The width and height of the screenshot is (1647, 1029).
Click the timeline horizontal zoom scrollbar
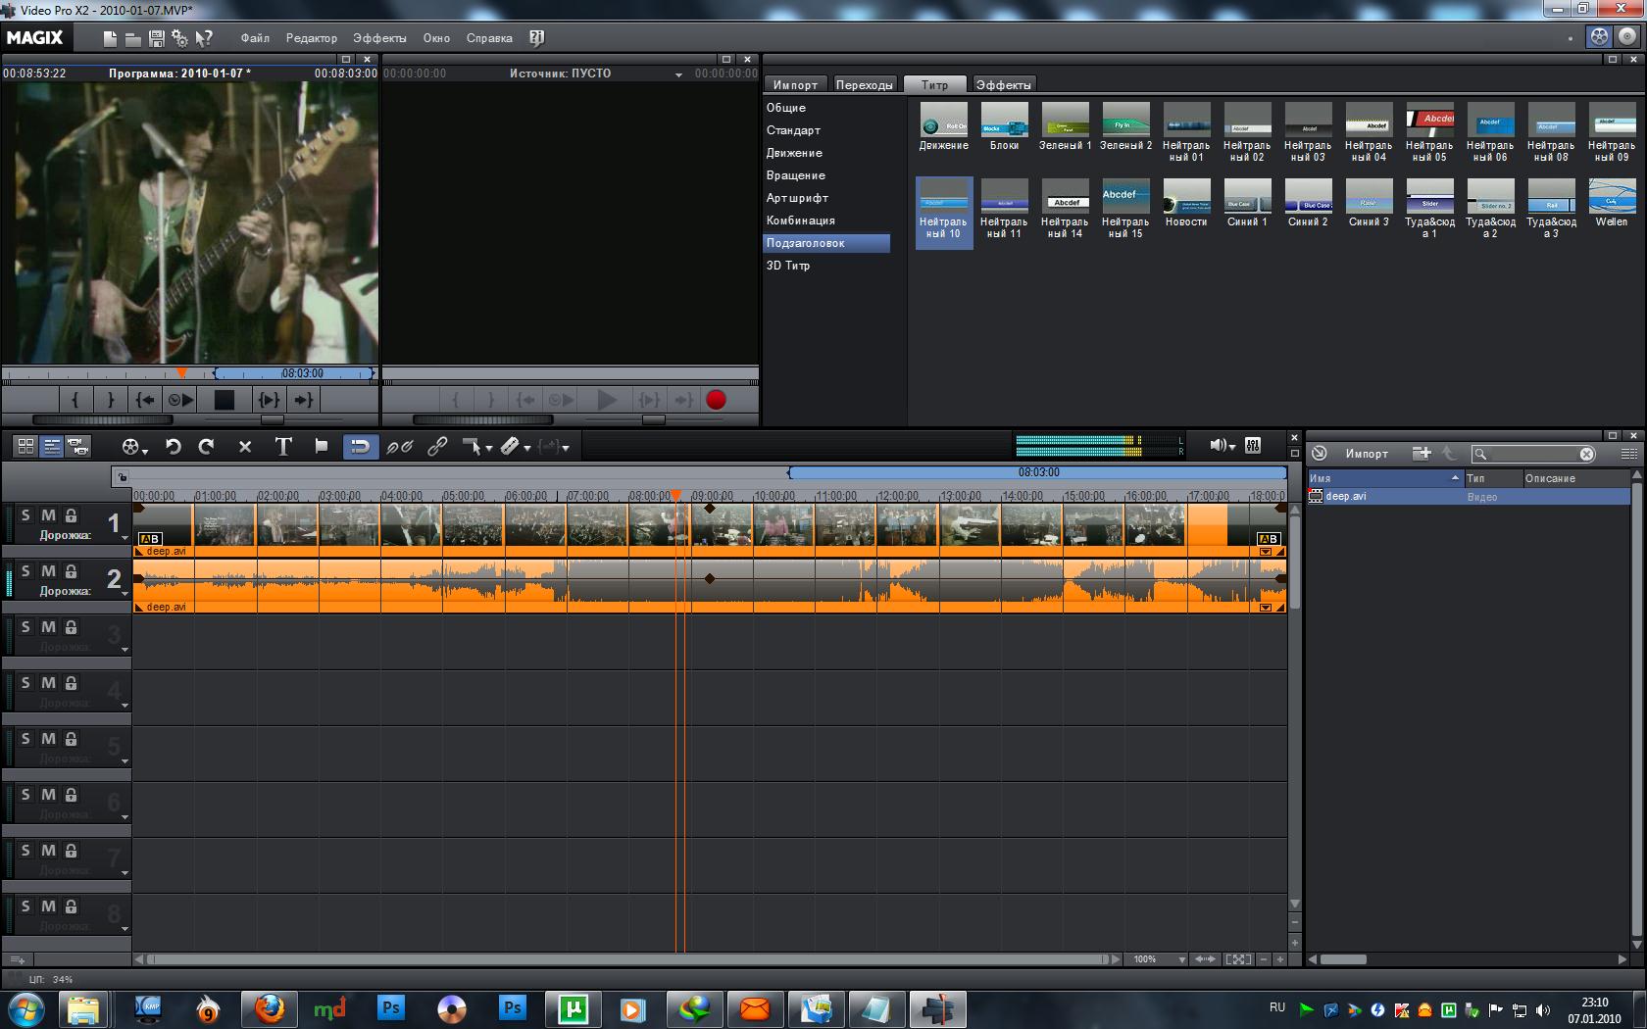(627, 959)
